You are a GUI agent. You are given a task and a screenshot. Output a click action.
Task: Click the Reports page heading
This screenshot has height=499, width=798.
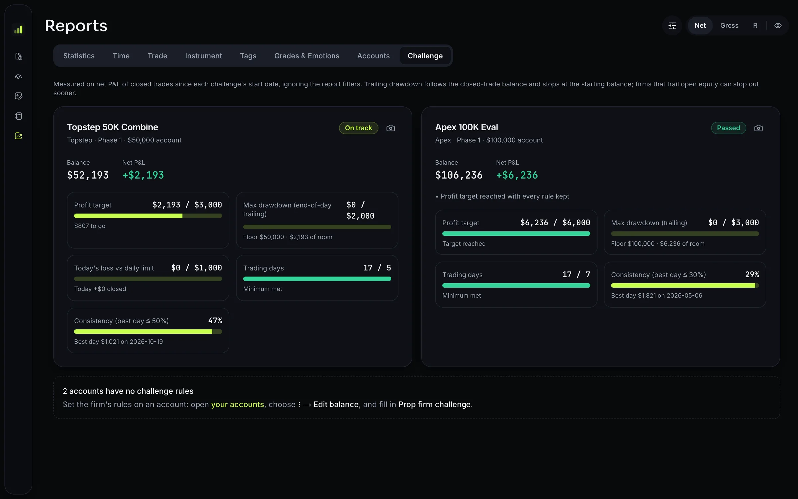[x=76, y=26]
